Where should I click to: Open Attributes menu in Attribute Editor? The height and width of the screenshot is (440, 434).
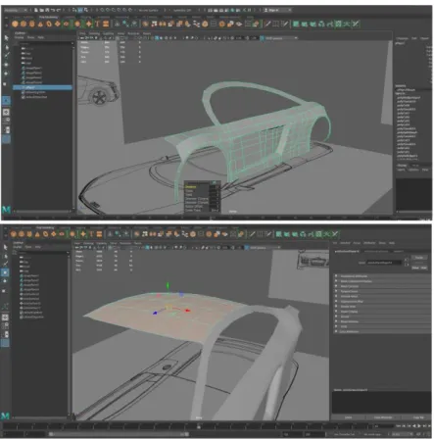369,243
